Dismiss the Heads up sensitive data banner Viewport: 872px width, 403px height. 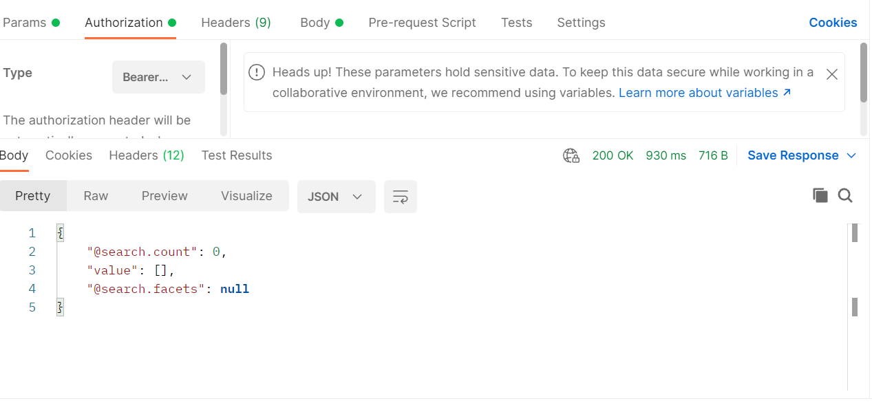point(831,74)
